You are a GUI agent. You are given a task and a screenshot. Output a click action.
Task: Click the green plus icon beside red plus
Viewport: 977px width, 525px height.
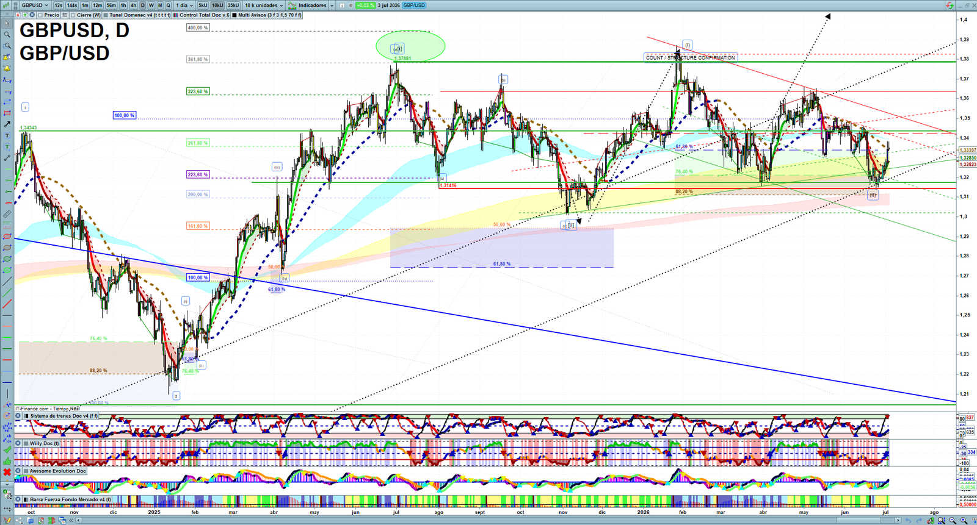(x=25, y=15)
